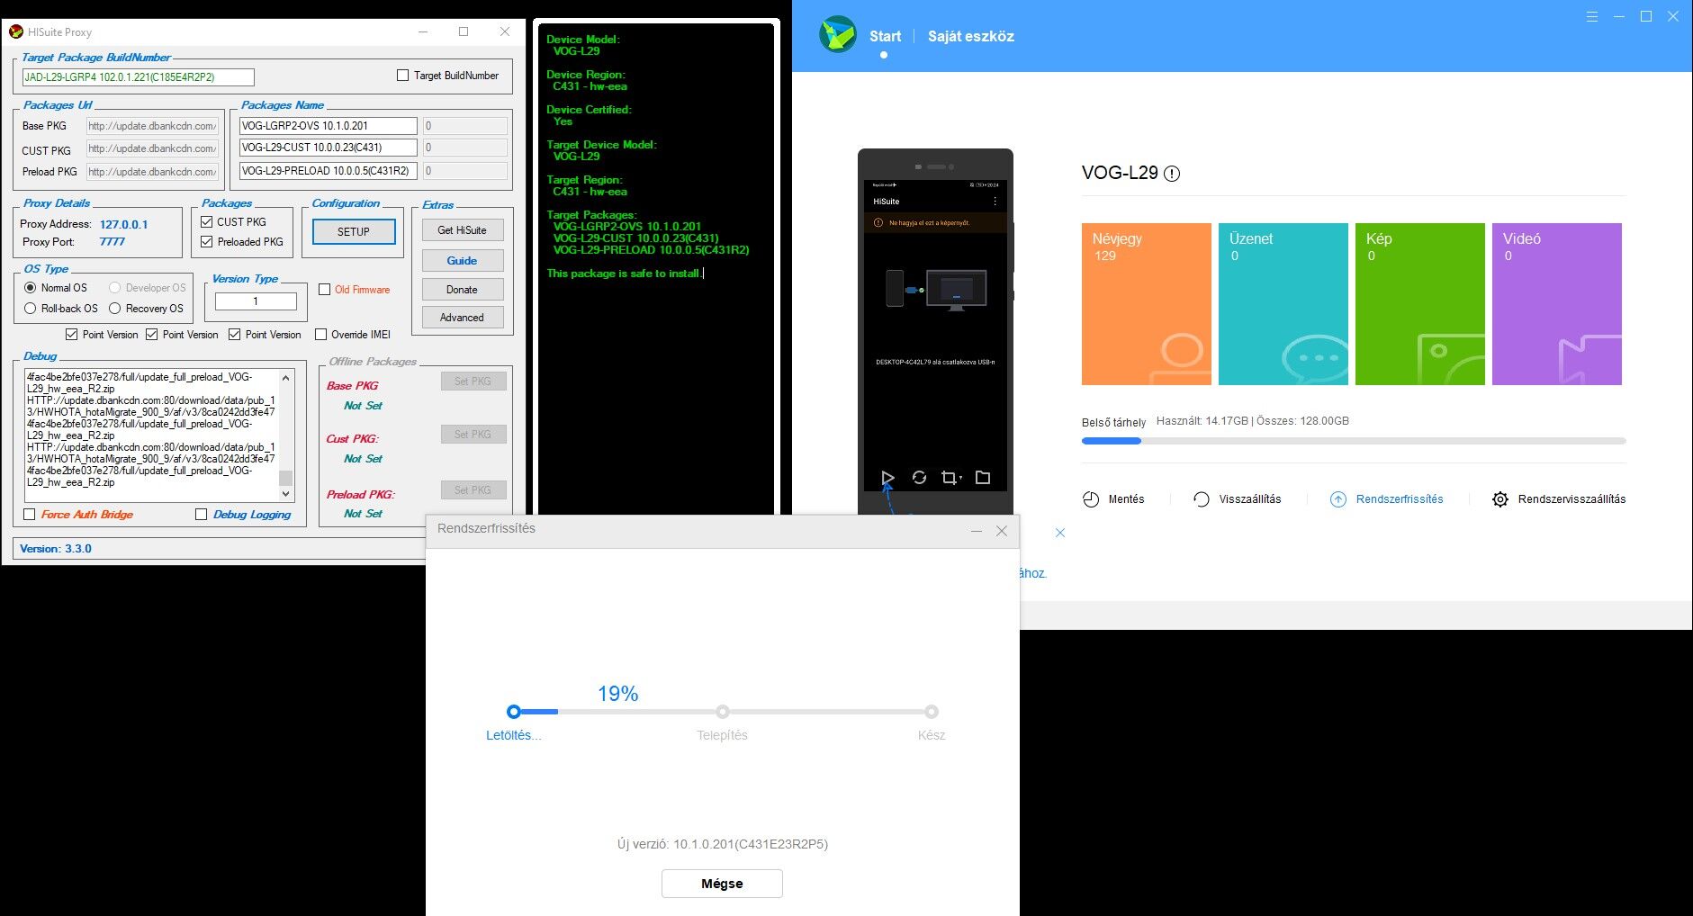
Task: Open the Videó tile
Action: pyautogui.click(x=1557, y=304)
